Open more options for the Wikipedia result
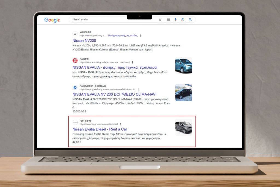Screen dimensions: 280x187 (141, 36)
